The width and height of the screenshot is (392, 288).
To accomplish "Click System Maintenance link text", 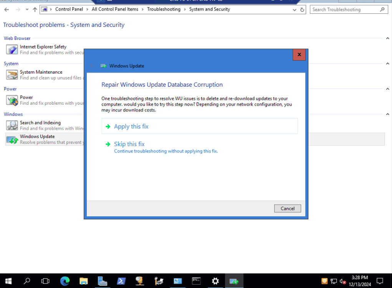I will [41, 72].
